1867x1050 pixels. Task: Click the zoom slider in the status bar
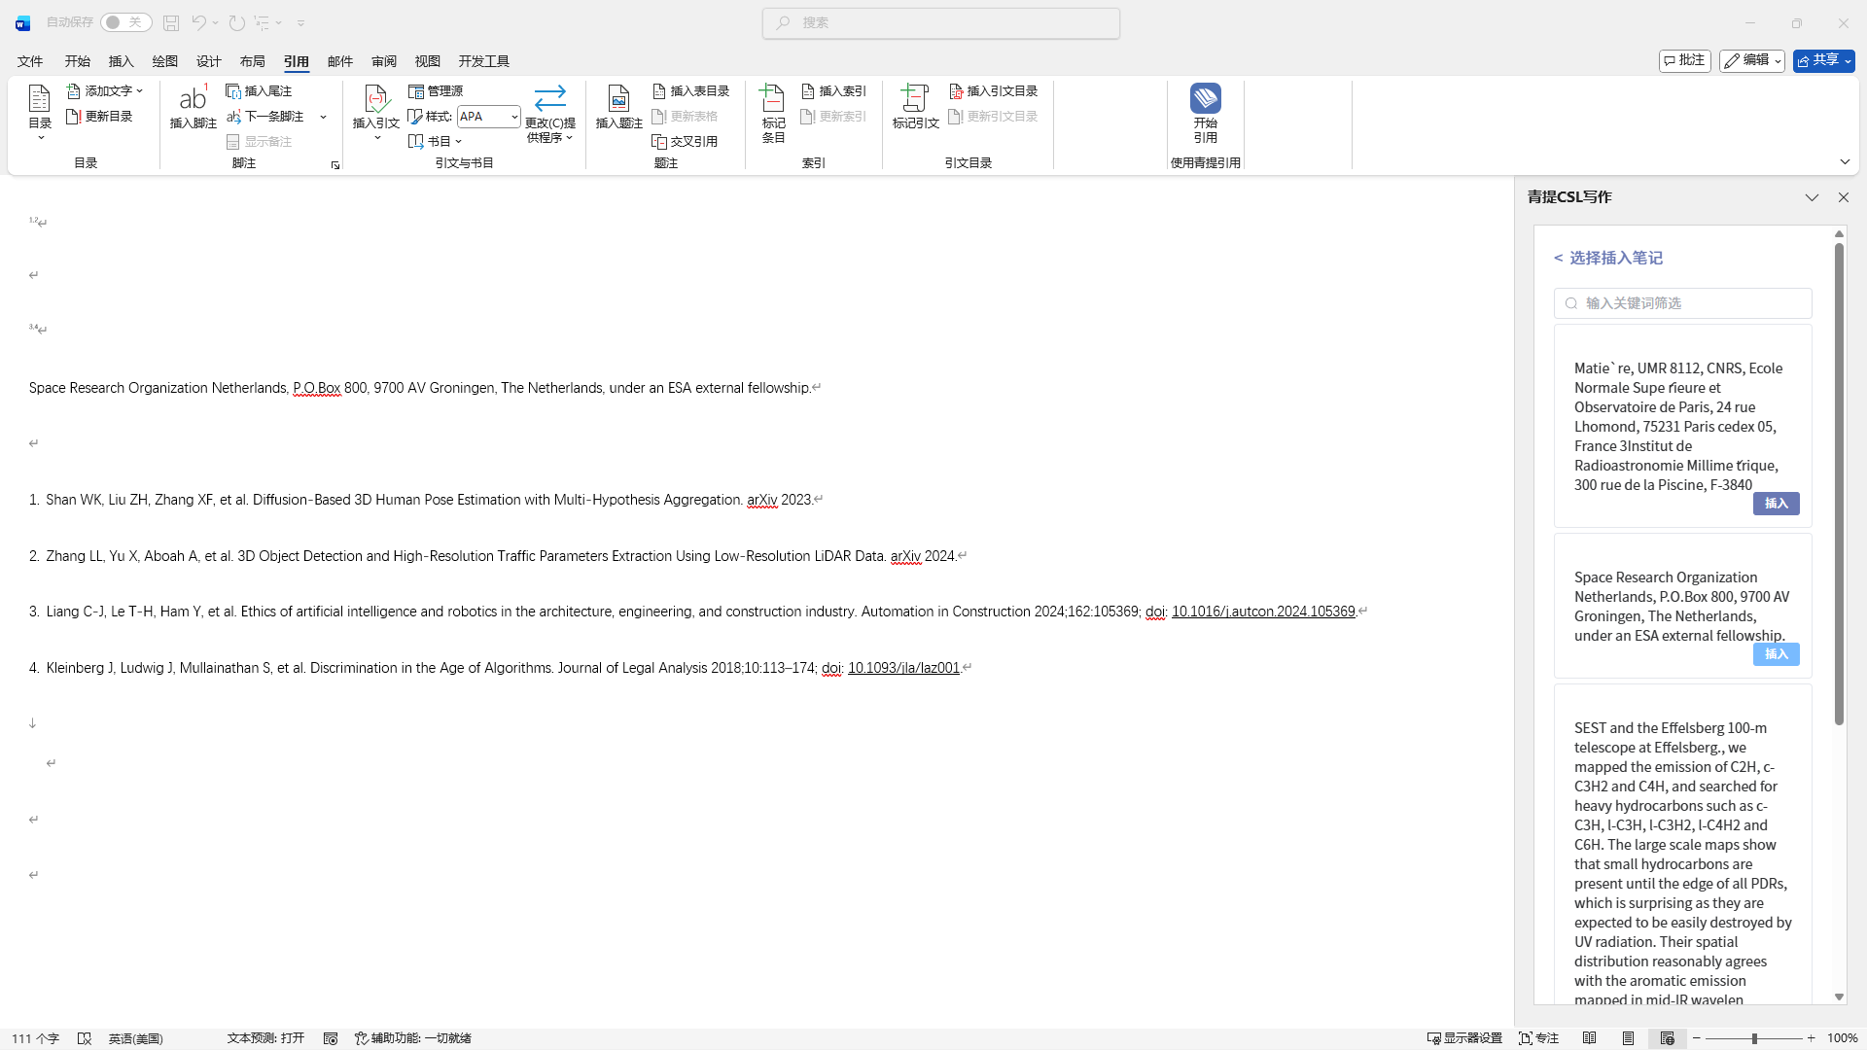coord(1753,1038)
